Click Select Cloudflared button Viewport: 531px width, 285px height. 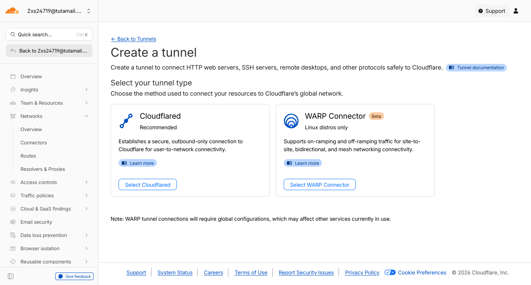tap(148, 185)
